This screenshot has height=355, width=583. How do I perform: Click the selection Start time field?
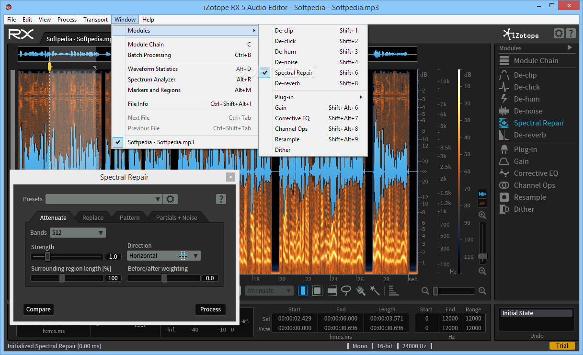point(295,319)
